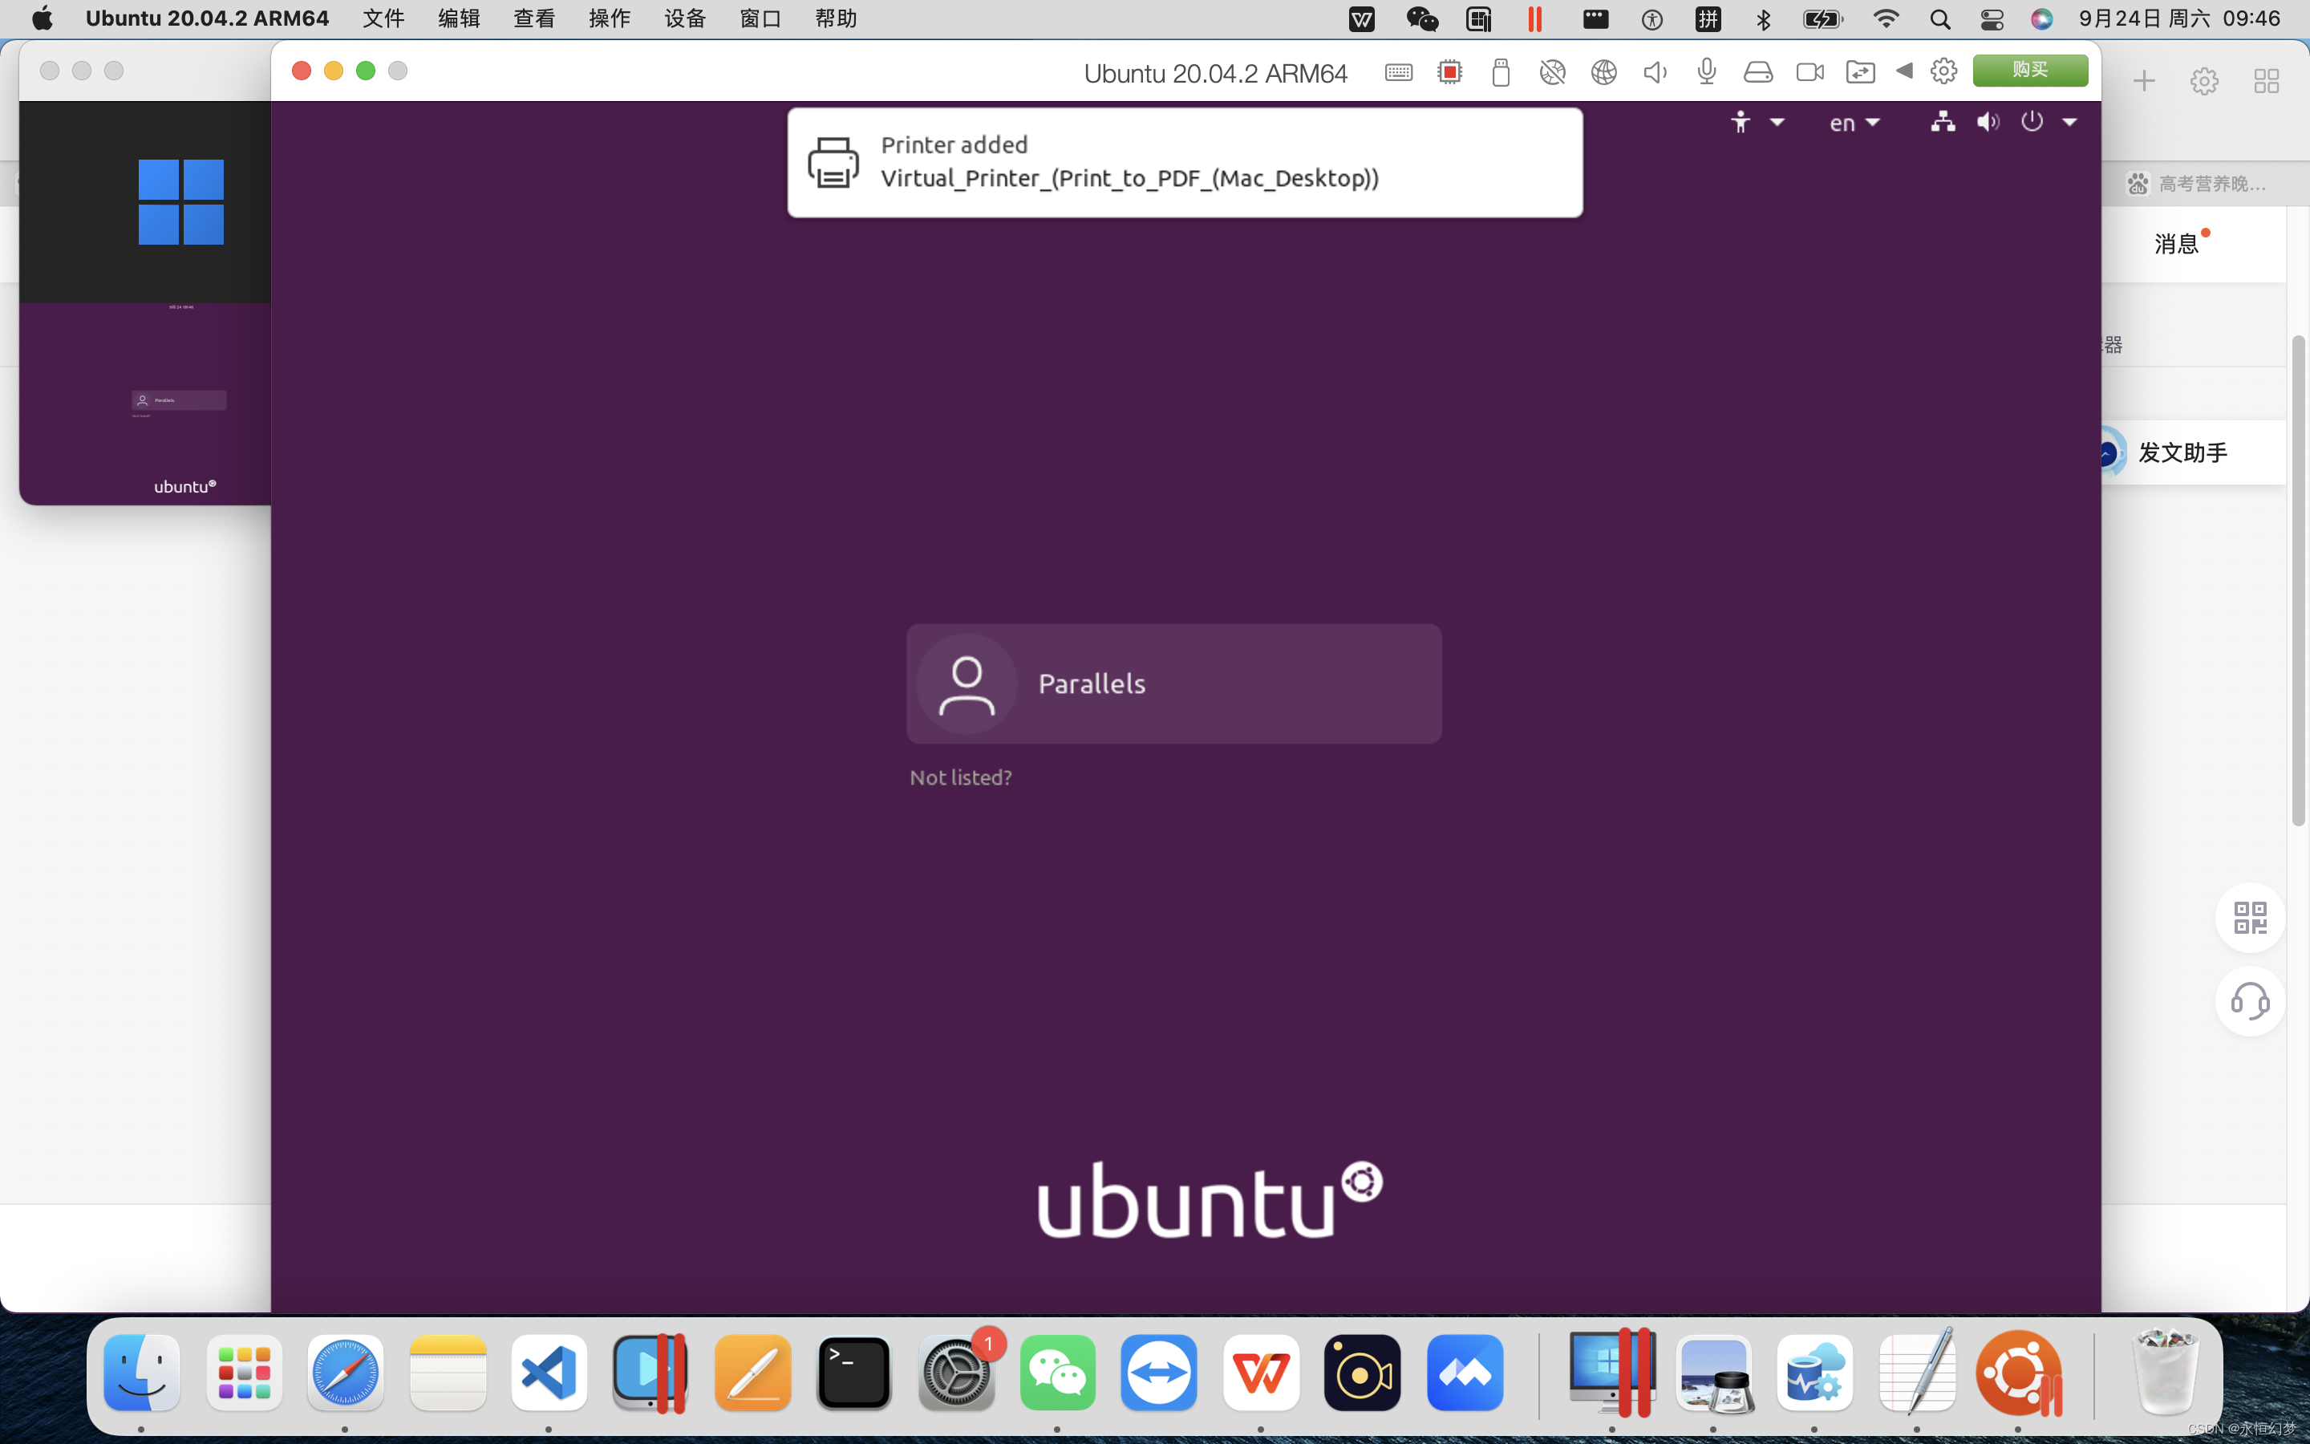Screen dimensions: 2310x1444
Task: Click the network globe icon in toolbar
Action: coord(1603,72)
